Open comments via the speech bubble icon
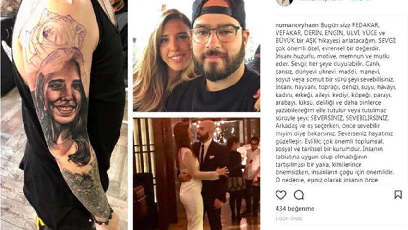This screenshot has height=230, width=408. 299,194
